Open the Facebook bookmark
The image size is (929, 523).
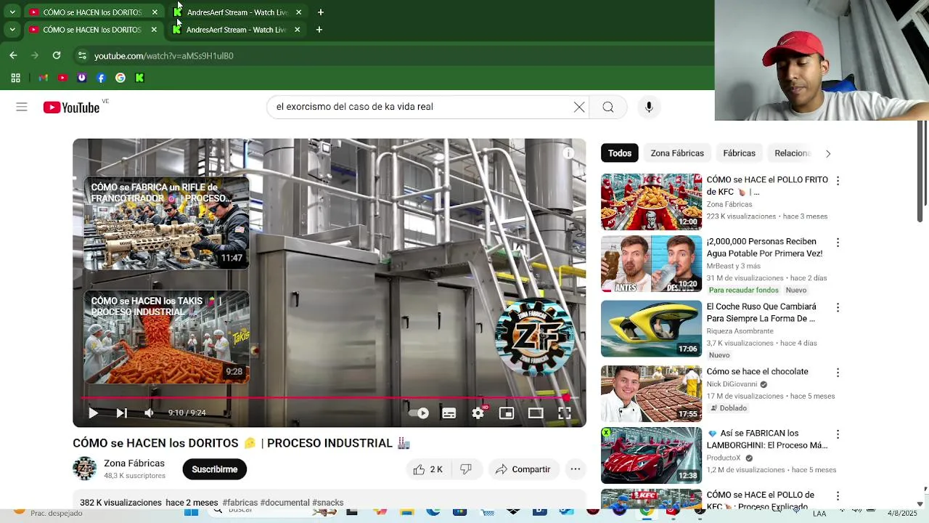point(101,78)
